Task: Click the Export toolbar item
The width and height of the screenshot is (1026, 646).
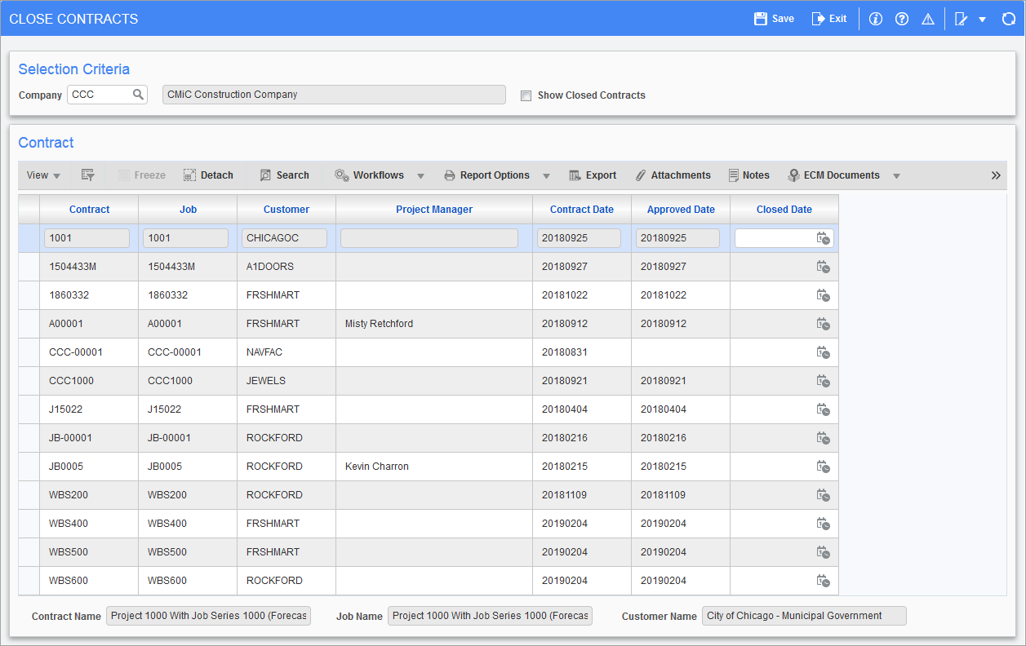Action: [593, 175]
